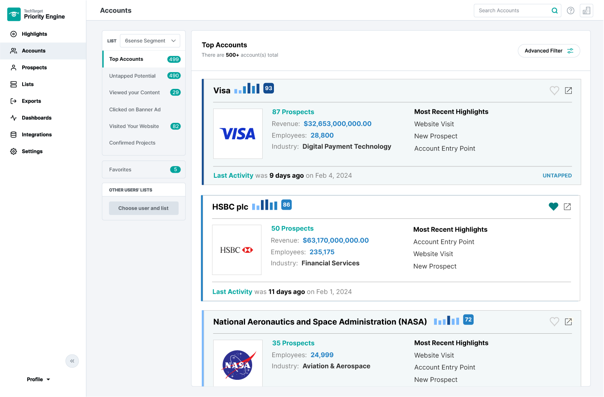This screenshot has width=604, height=397.
Task: Favorite the Visa account heart
Action: (x=554, y=90)
